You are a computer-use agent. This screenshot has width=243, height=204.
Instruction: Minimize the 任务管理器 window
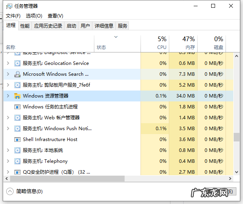pos(196,6)
